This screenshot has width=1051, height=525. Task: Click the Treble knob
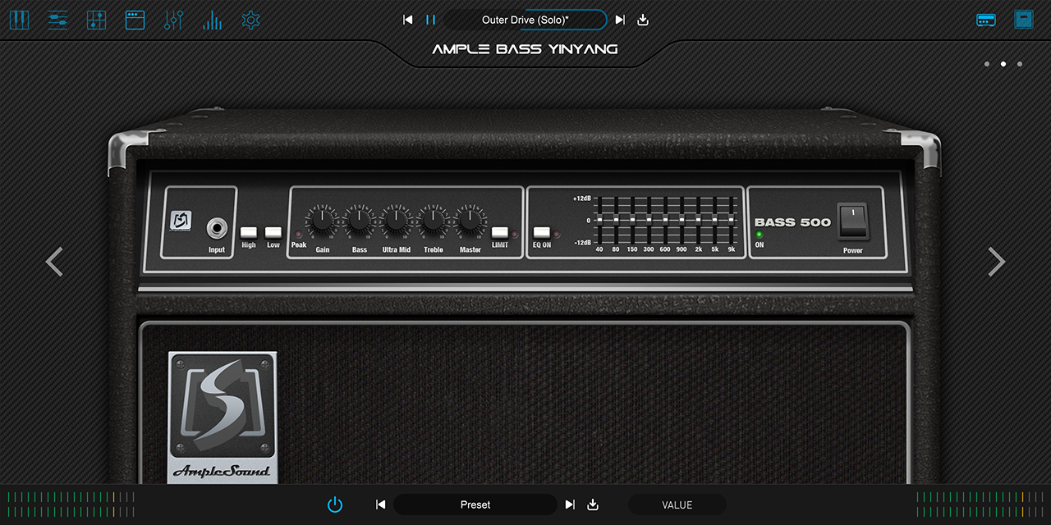433,220
